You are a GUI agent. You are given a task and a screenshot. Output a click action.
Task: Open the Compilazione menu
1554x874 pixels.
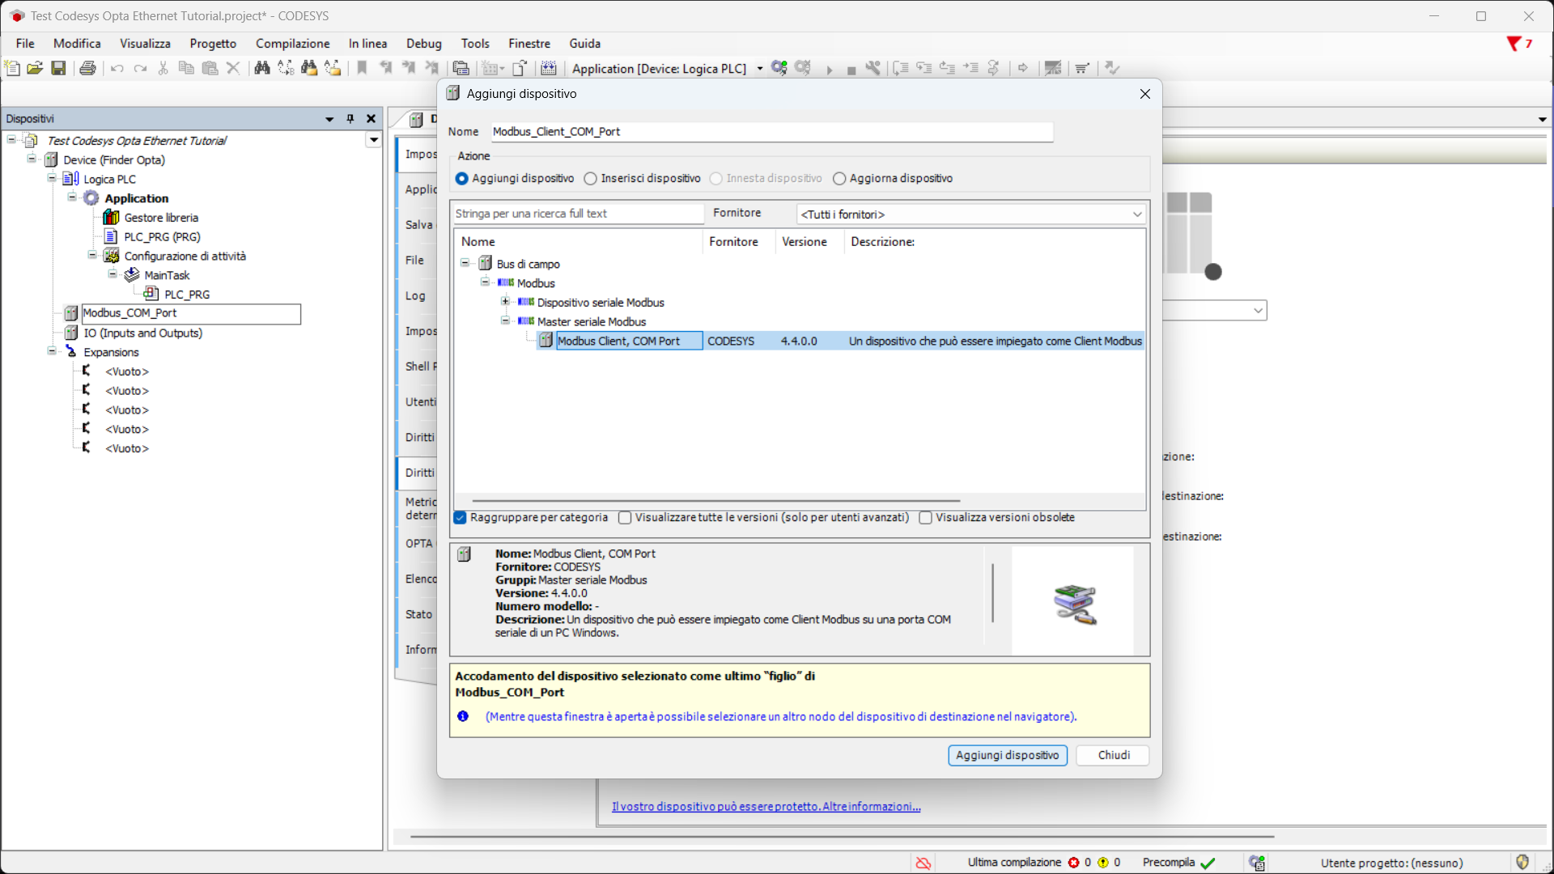tap(292, 44)
